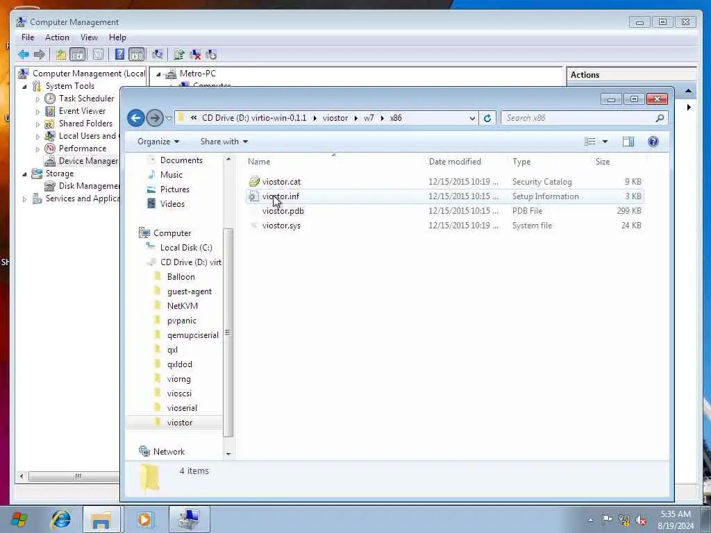Click the w7 segment in the address bar

pos(369,118)
